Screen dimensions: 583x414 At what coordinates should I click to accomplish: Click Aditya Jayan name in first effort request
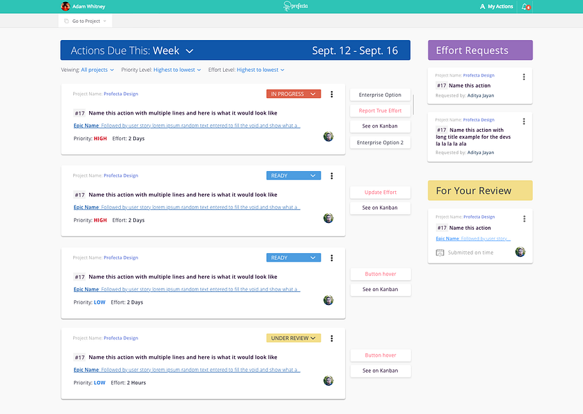[x=480, y=96]
